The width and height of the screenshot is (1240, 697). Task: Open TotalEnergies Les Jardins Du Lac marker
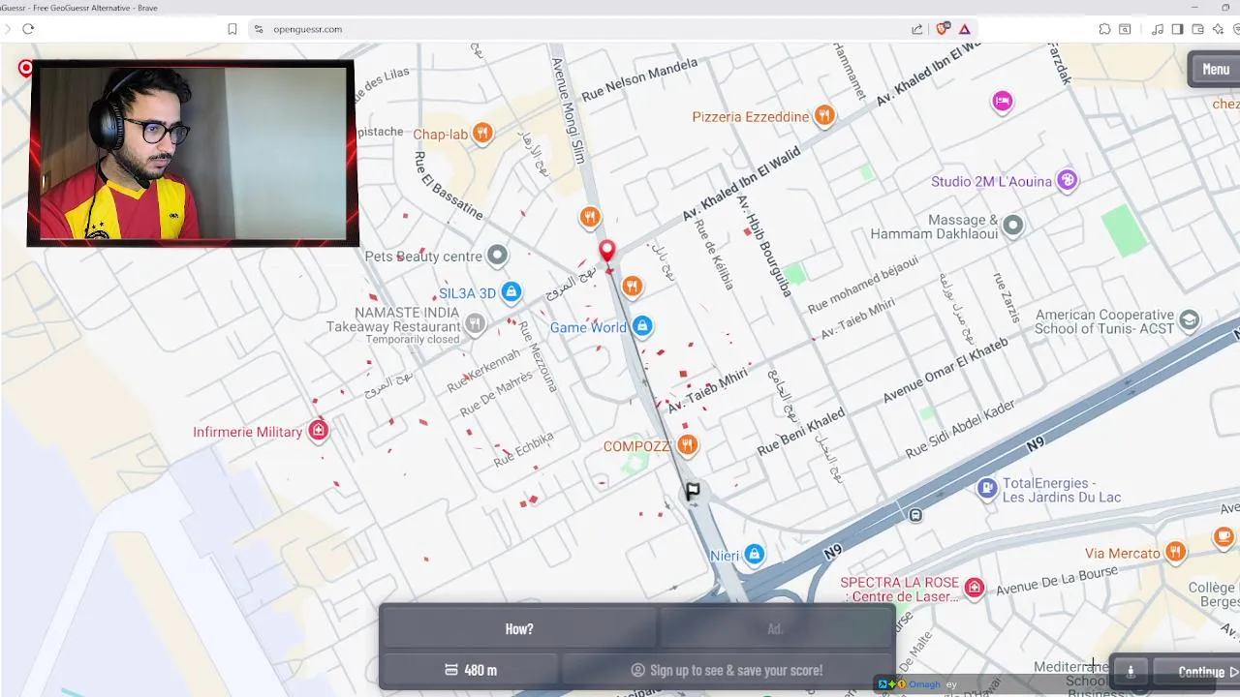[x=987, y=489]
